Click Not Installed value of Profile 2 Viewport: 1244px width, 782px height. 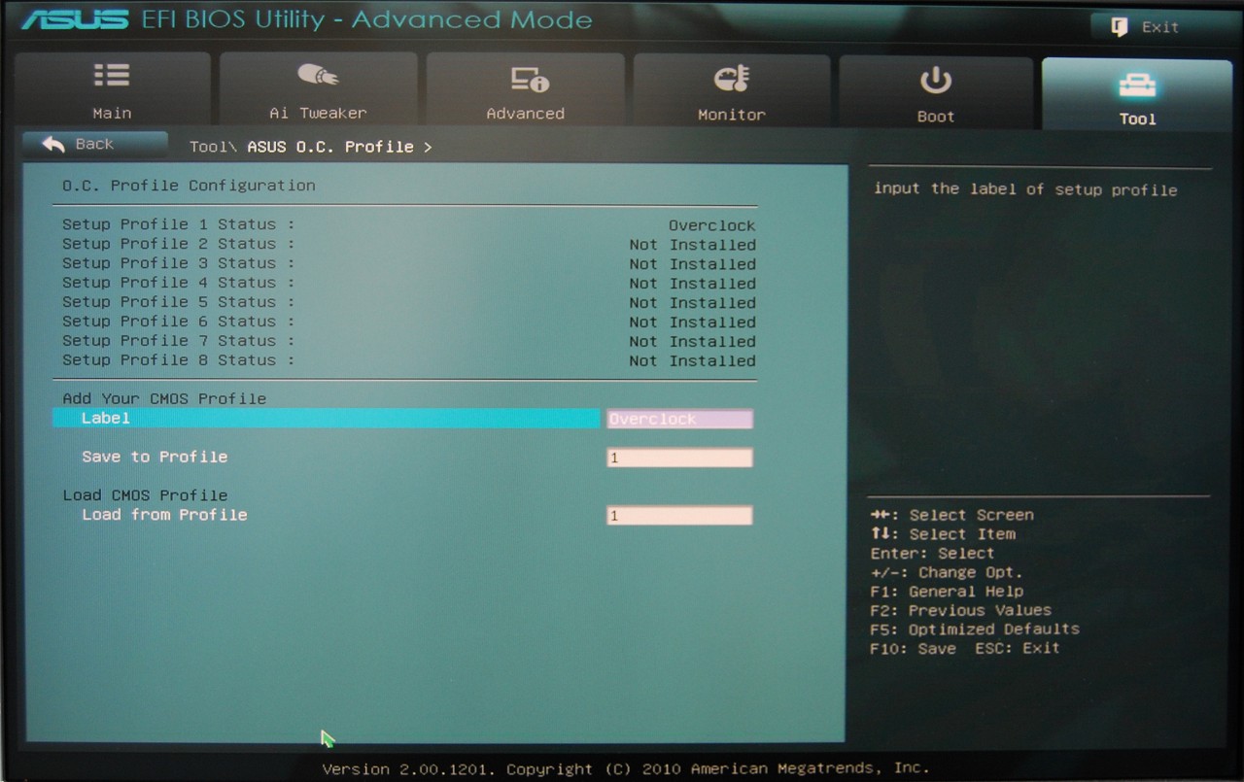692,245
